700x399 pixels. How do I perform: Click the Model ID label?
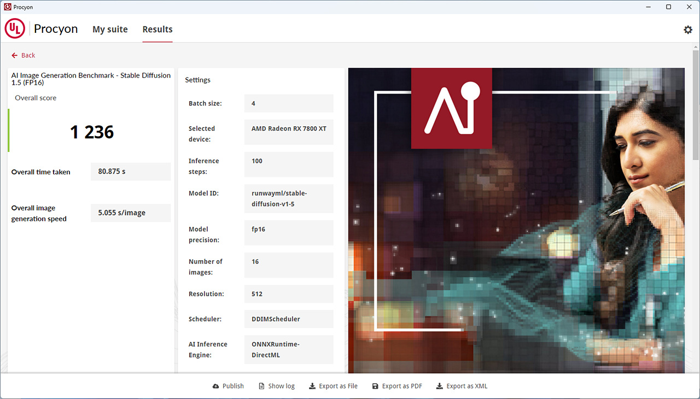click(x=203, y=193)
